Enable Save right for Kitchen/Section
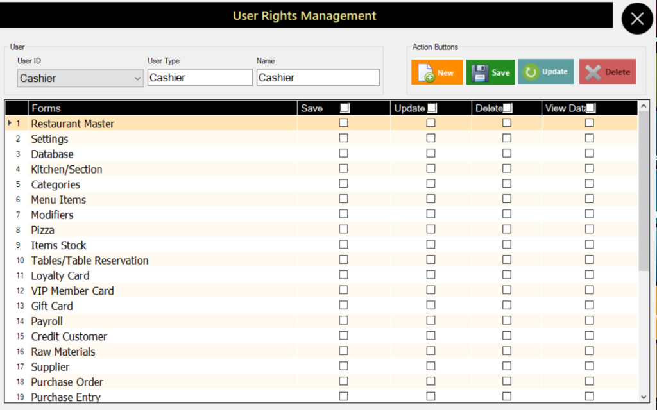657x410 pixels. pyautogui.click(x=344, y=168)
